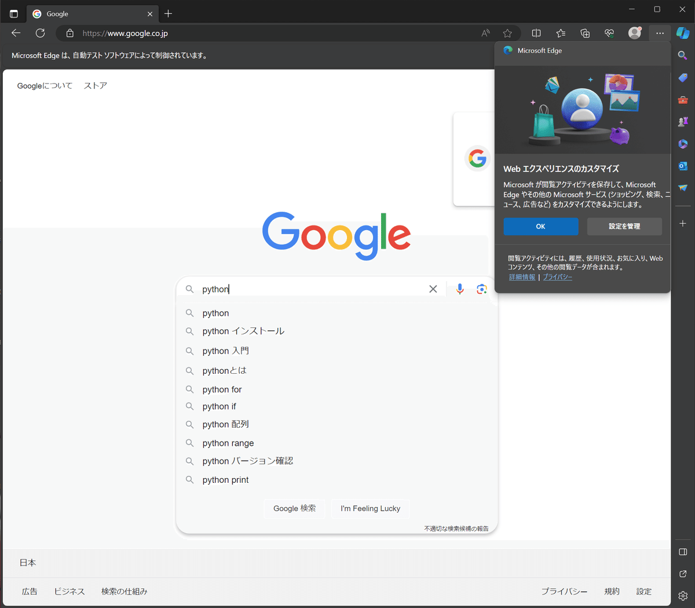Open ストア link
Viewport: 695px width, 608px height.
(x=96, y=86)
